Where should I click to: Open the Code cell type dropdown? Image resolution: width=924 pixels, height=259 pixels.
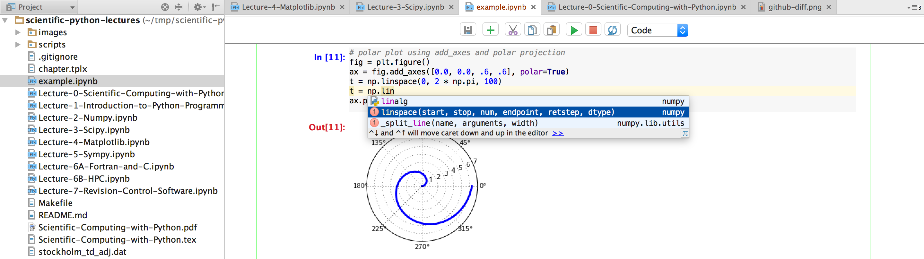(x=657, y=30)
